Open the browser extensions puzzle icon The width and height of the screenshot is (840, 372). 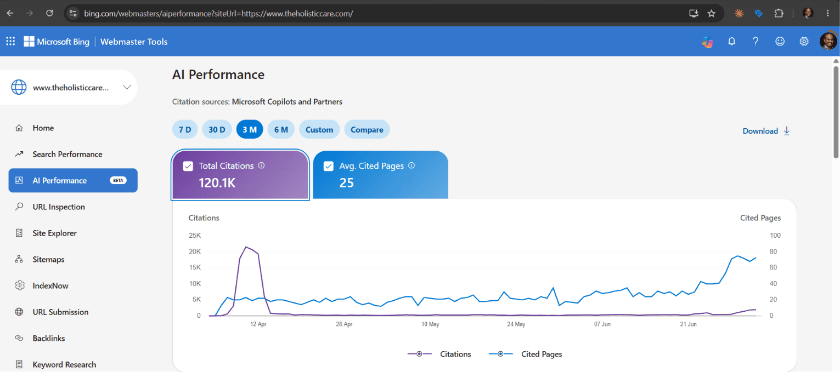click(779, 13)
